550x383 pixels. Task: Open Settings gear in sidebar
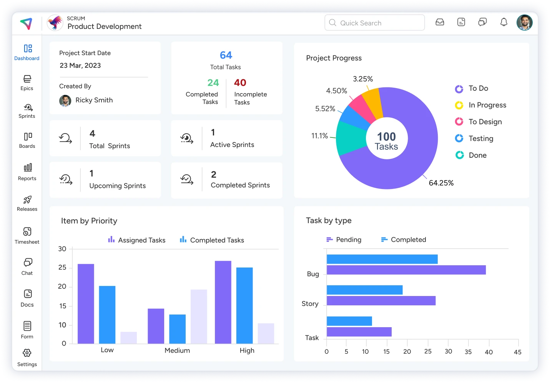pyautogui.click(x=27, y=357)
